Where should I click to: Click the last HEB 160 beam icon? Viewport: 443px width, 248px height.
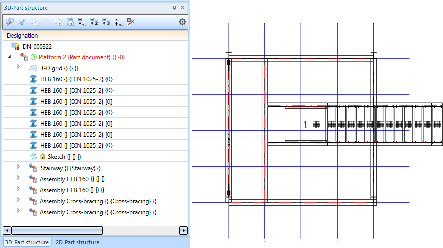[x=33, y=145]
